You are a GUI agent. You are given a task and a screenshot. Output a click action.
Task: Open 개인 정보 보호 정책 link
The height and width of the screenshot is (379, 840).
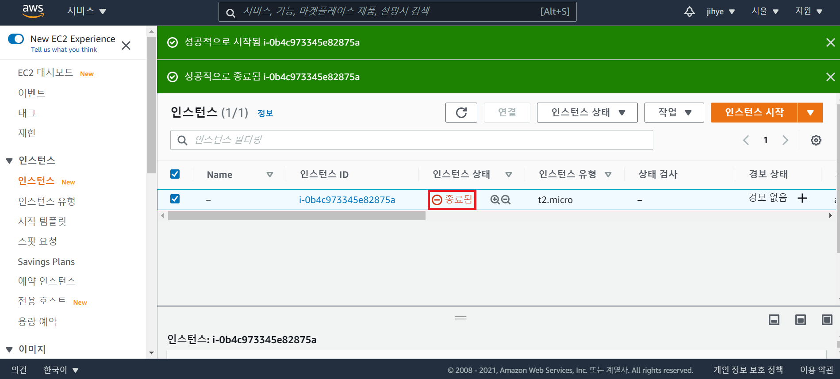click(x=748, y=370)
